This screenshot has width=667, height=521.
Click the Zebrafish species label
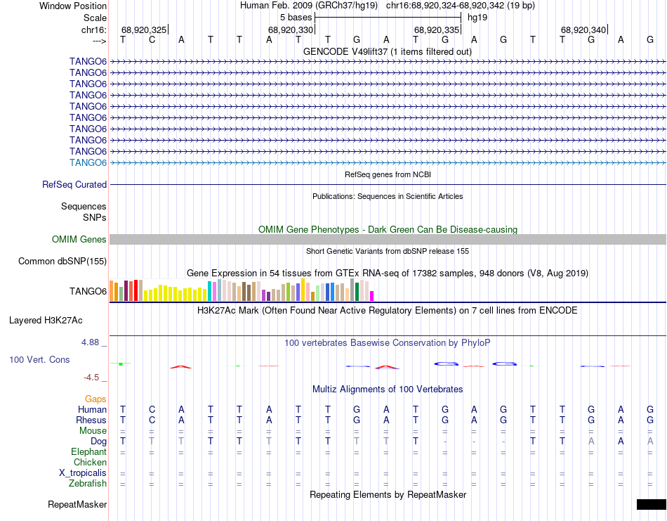[88, 484]
